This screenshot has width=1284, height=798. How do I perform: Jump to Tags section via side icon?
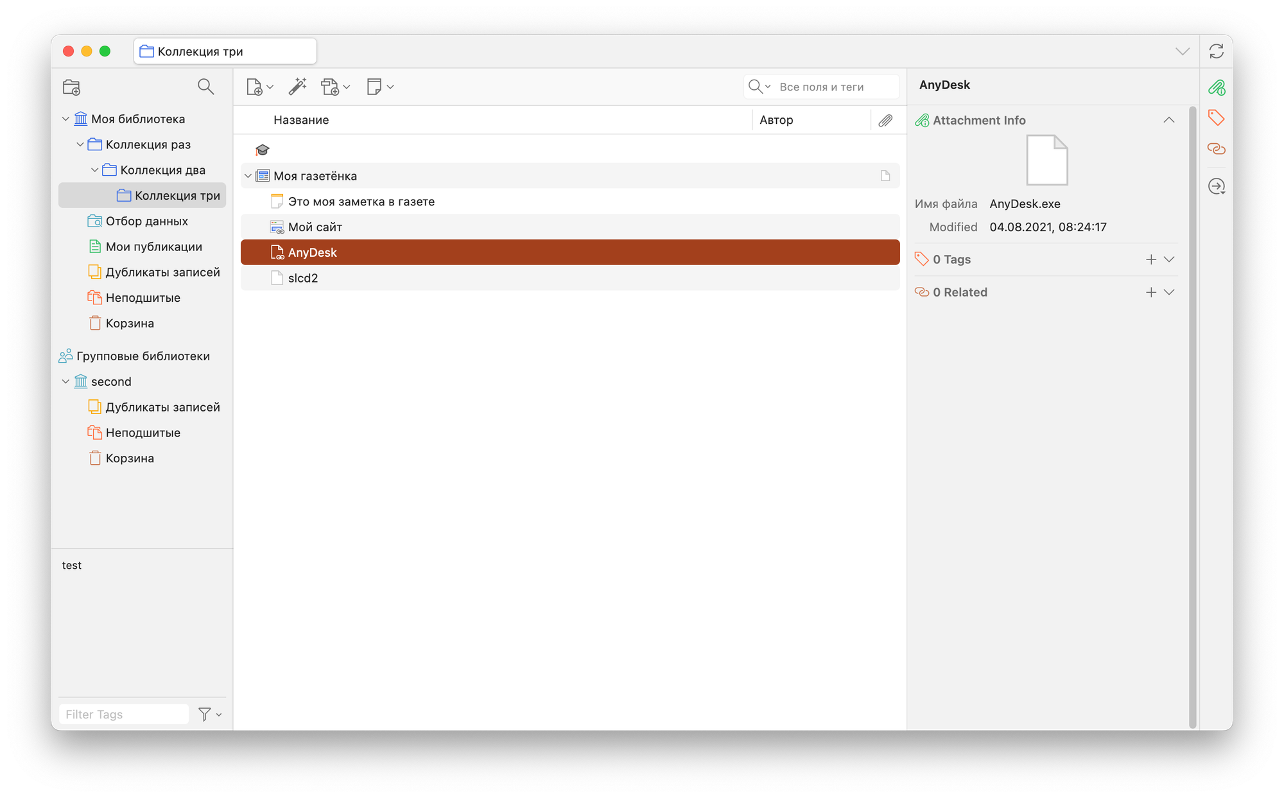[1216, 117]
